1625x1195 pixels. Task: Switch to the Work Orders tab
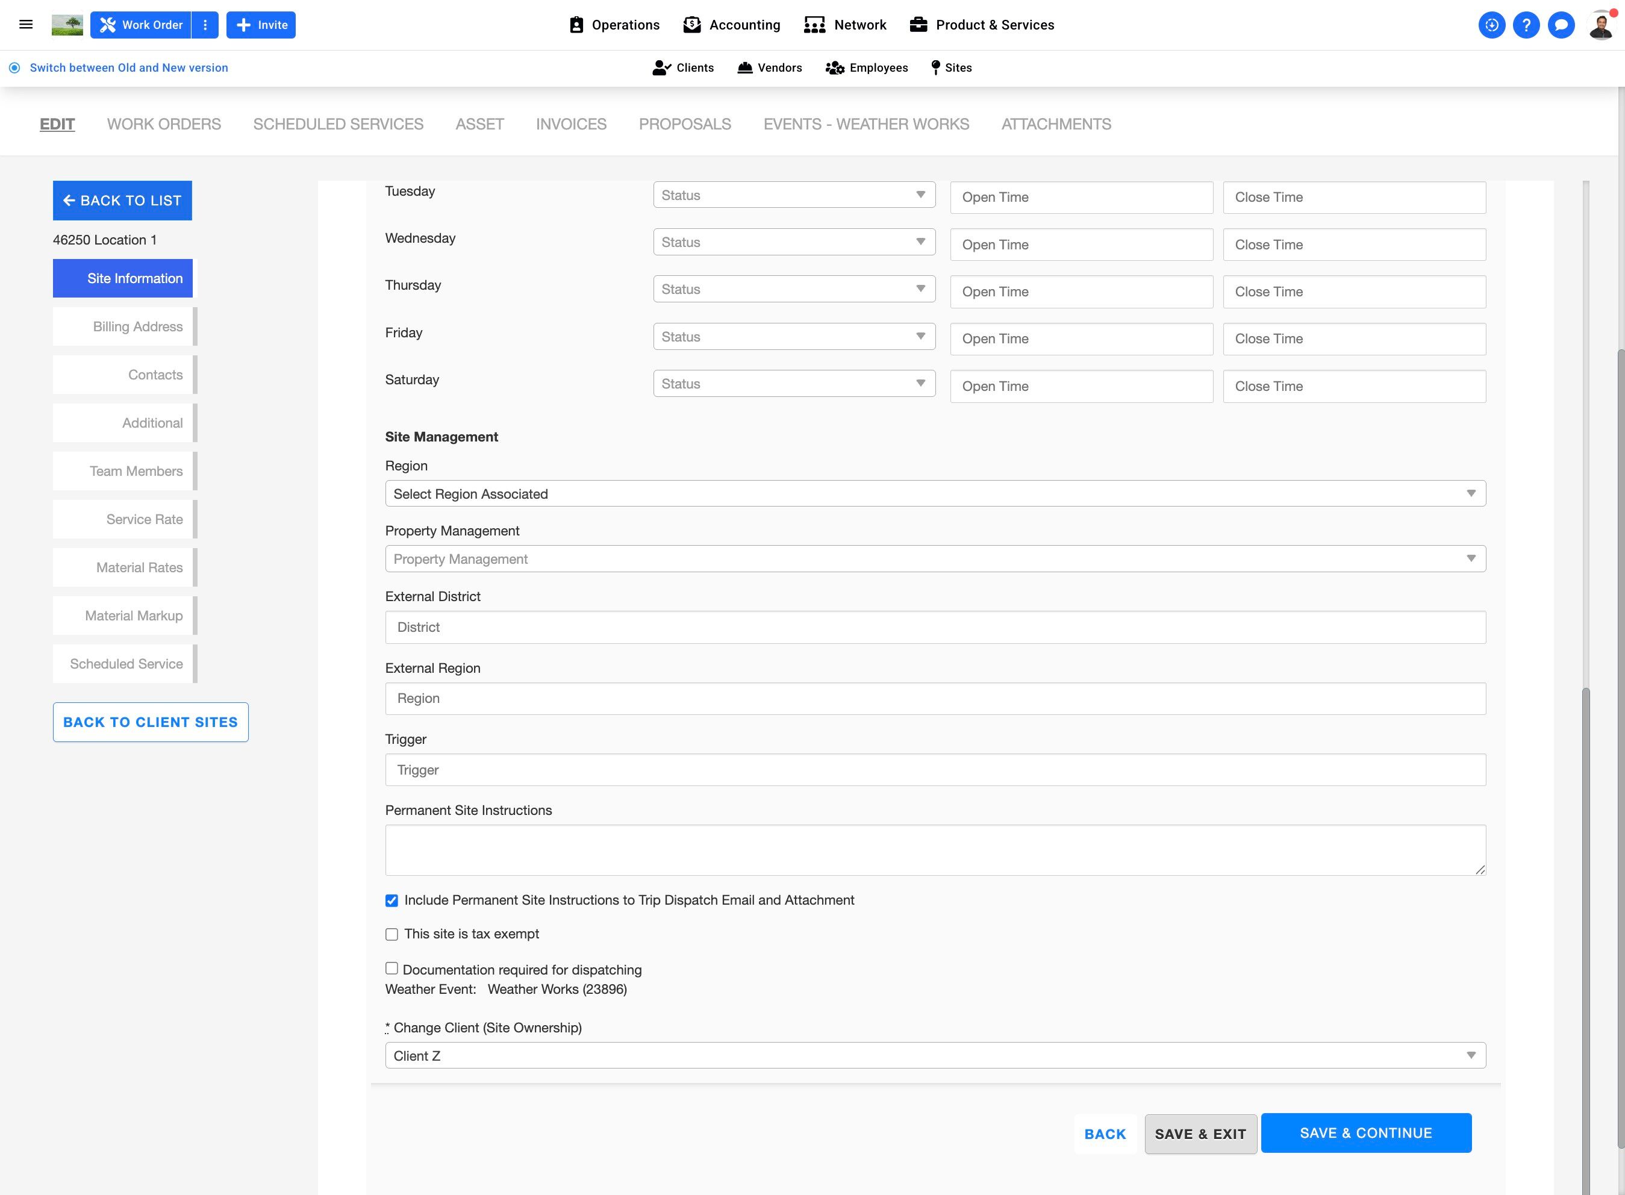click(163, 123)
